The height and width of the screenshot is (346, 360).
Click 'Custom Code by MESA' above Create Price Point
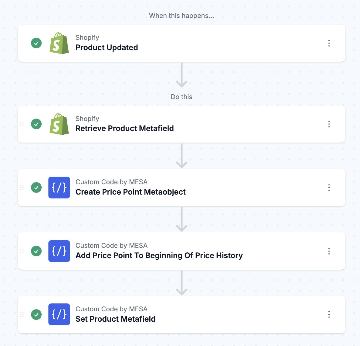[112, 182]
